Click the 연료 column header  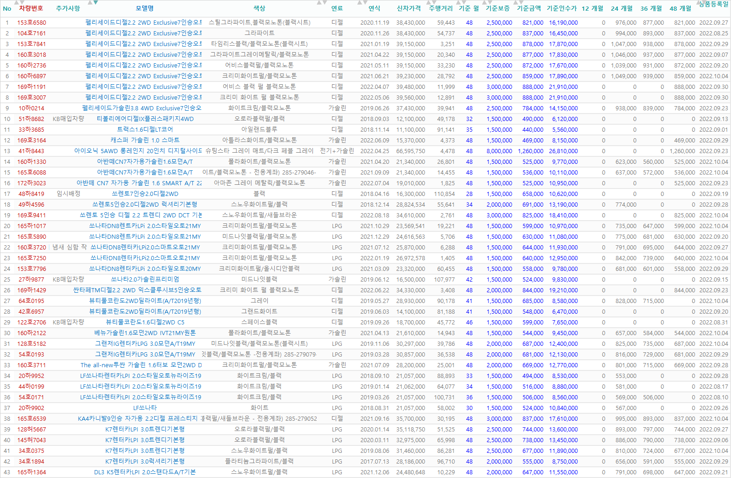[x=337, y=8]
